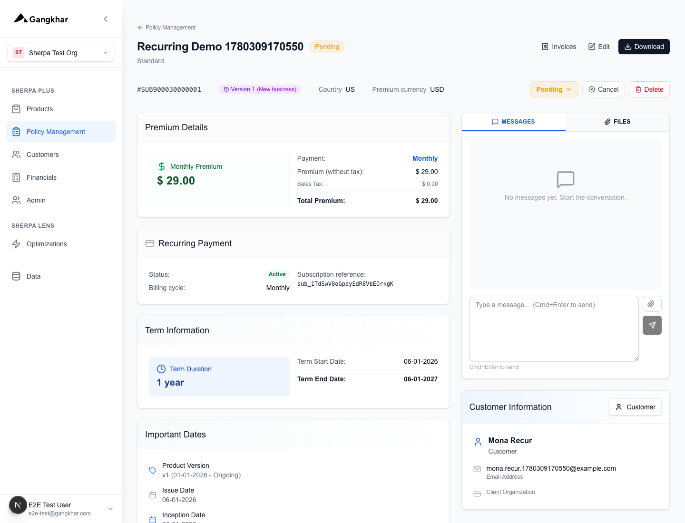Click the Billing cycle Monthly value
Screen dimensions: 685x523
click(278, 288)
